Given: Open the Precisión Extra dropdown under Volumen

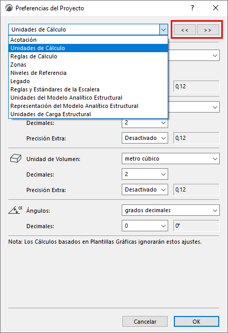Looking at the screenshot, I should 145,189.
